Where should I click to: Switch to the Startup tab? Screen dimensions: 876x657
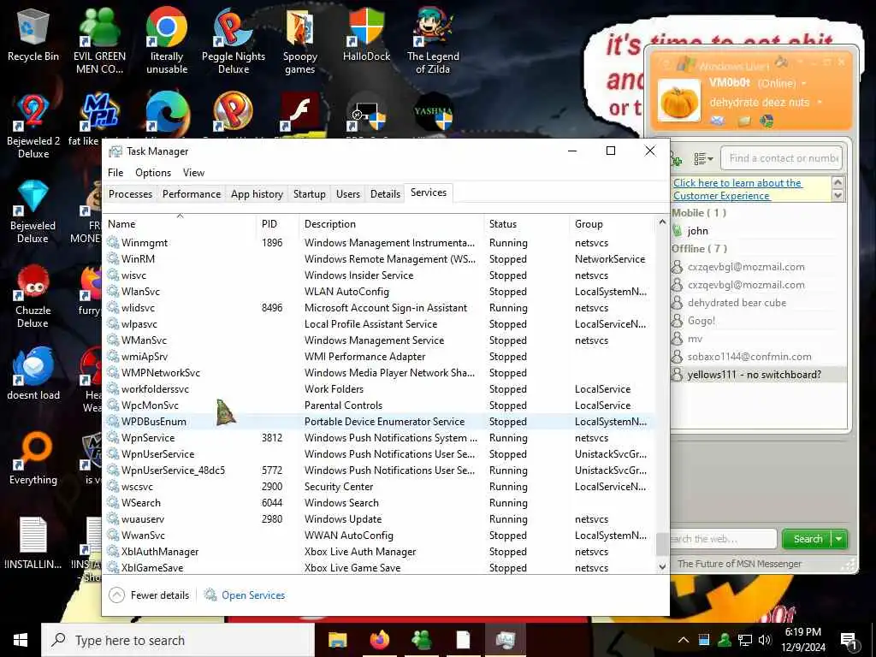[x=310, y=194]
